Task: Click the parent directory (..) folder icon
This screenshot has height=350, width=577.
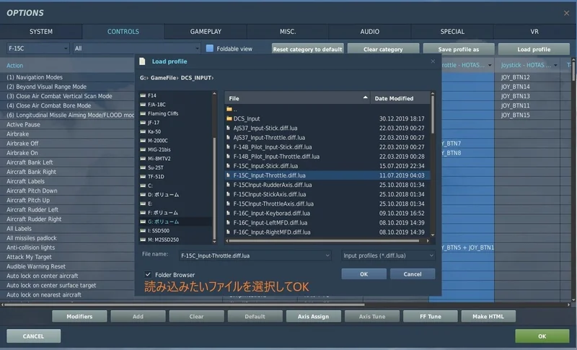Action: 229,109
